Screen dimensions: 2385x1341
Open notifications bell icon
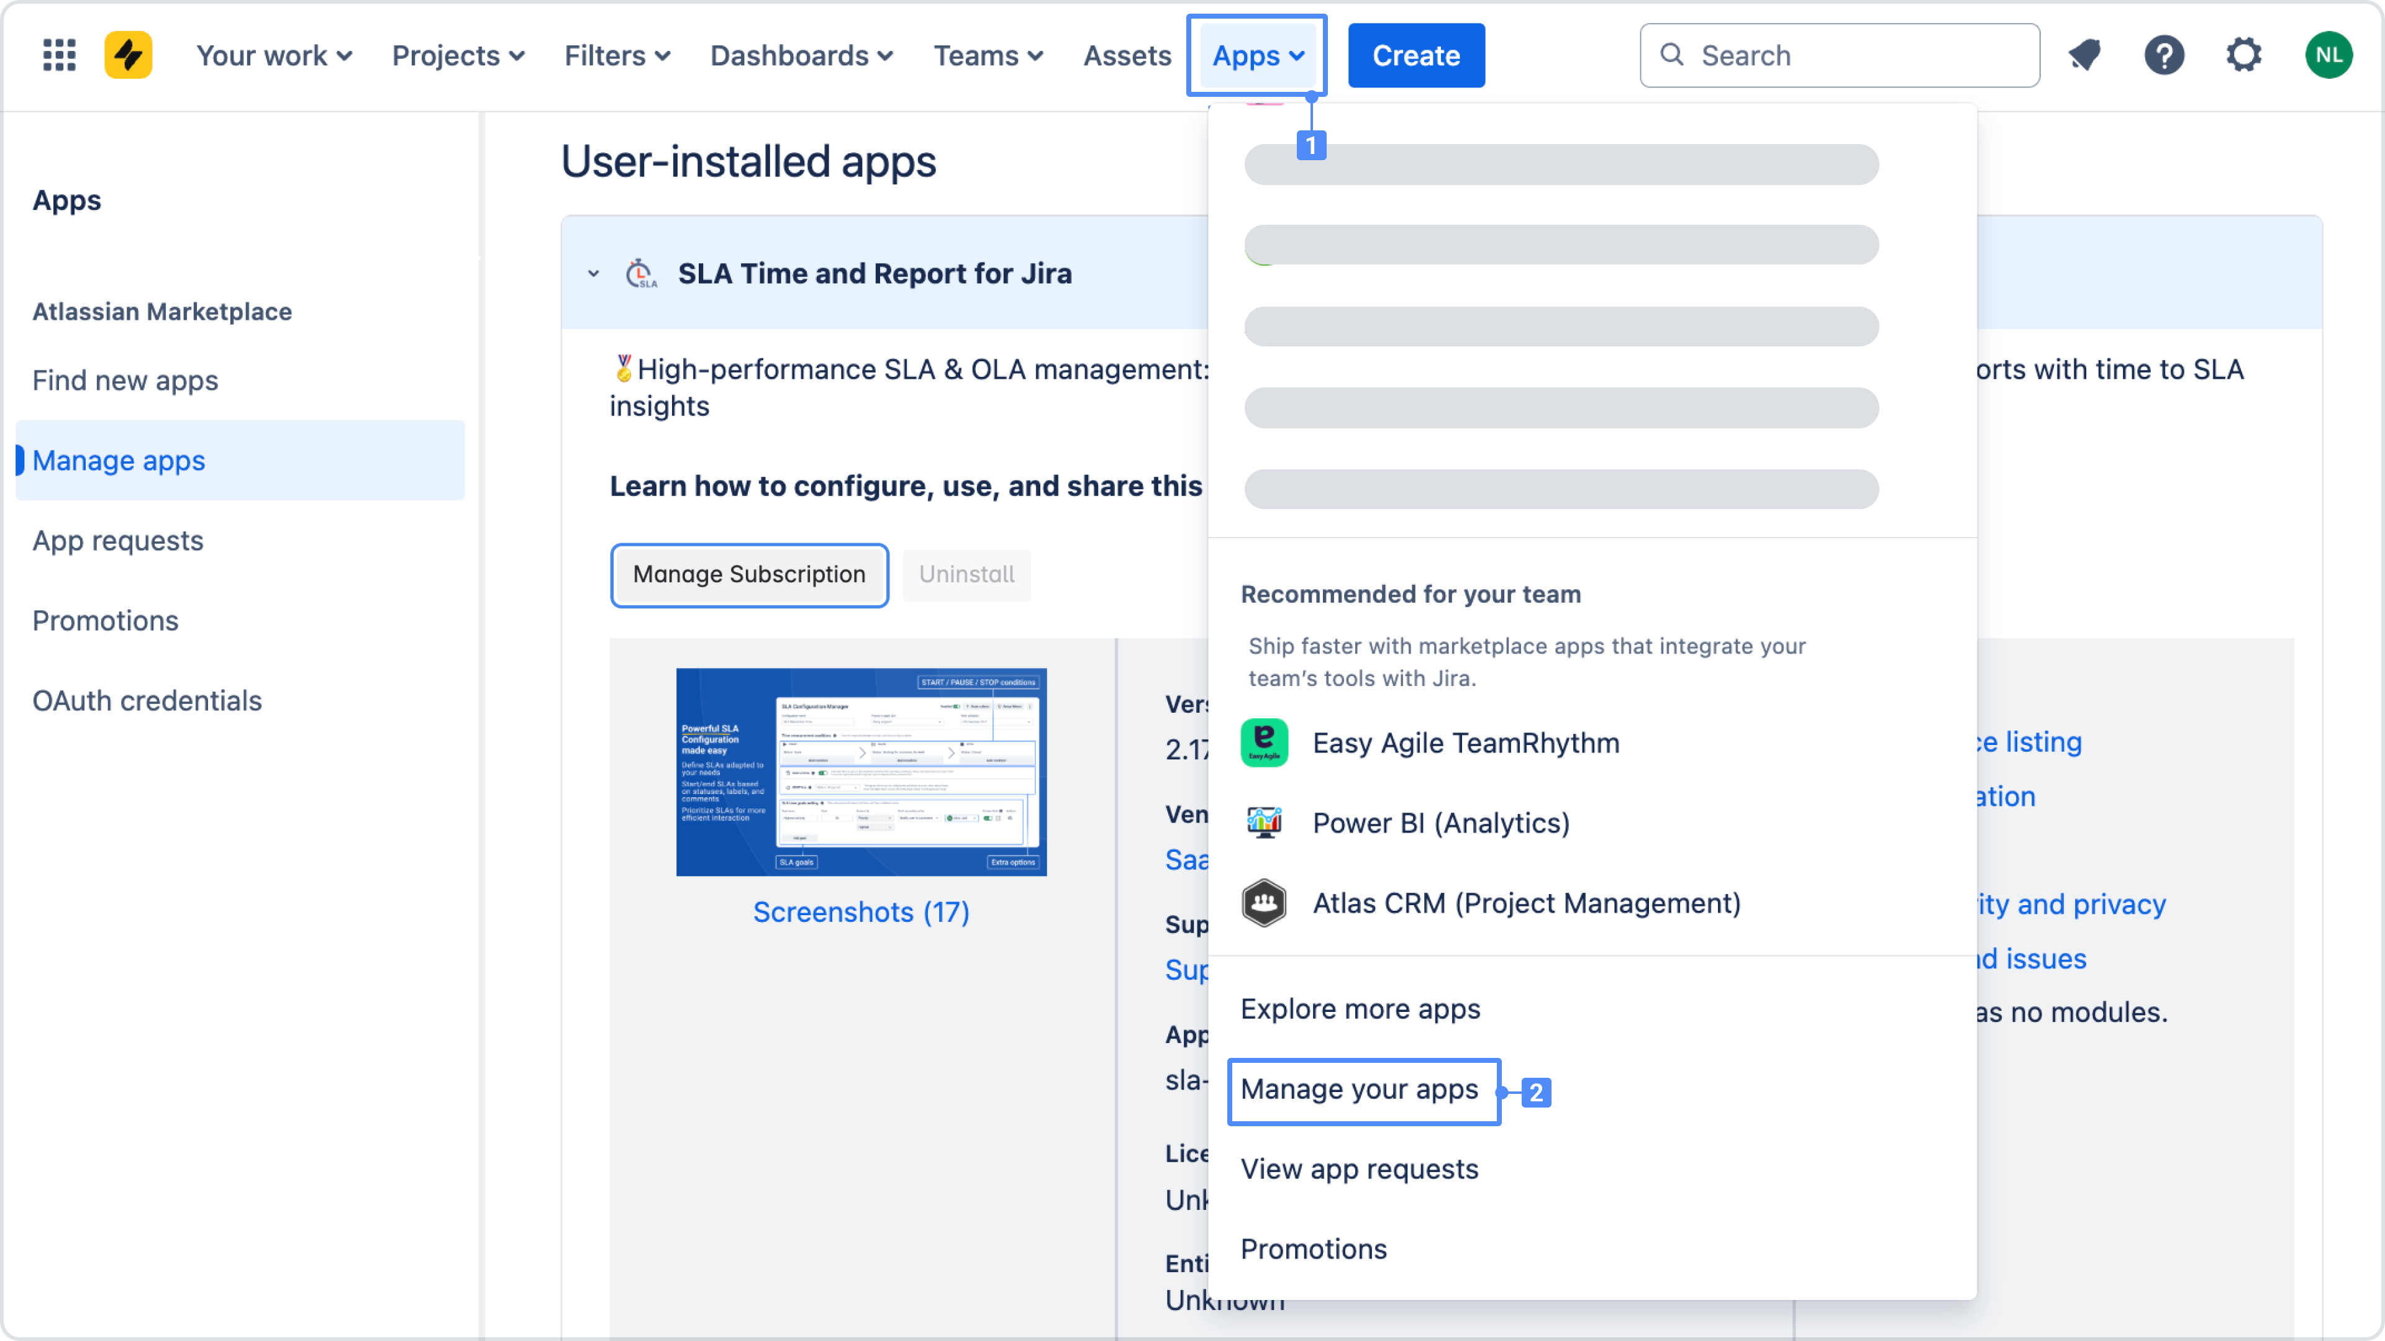2084,55
